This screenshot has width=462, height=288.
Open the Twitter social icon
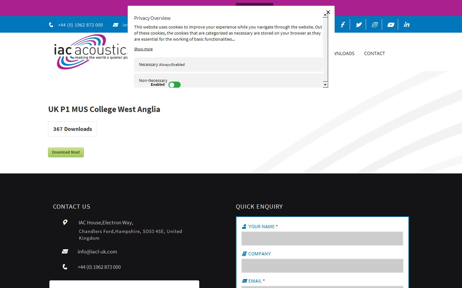(x=359, y=25)
